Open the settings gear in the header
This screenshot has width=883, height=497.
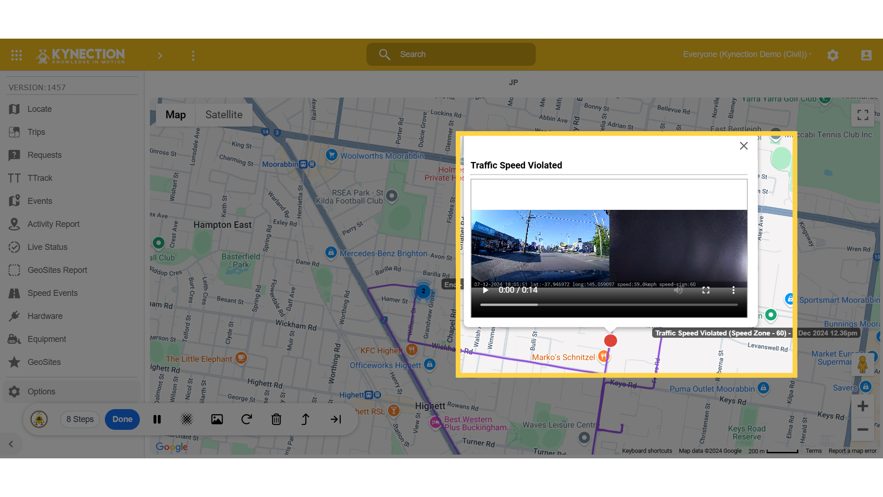pyautogui.click(x=833, y=55)
